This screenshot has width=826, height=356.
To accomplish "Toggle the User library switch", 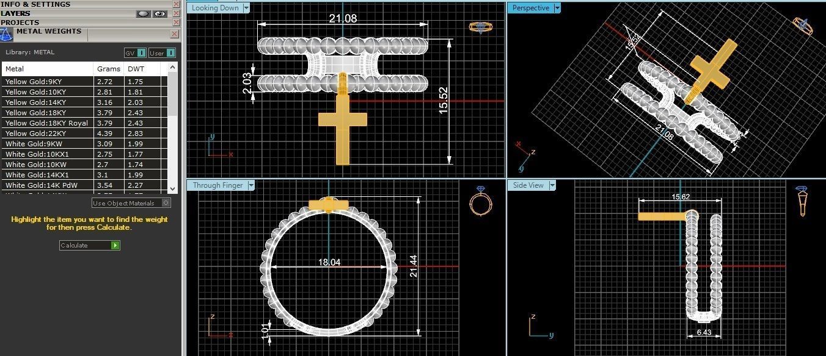I will point(162,53).
